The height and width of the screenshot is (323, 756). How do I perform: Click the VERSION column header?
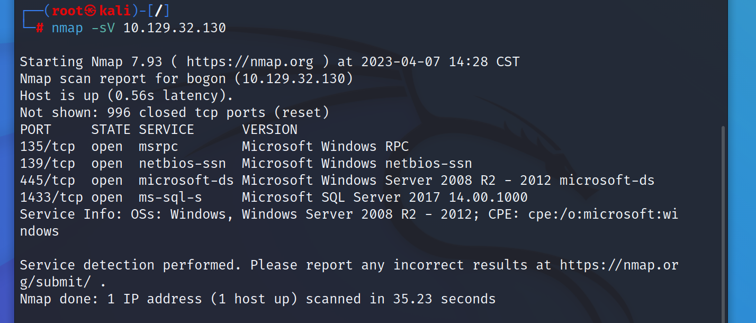tap(270, 130)
